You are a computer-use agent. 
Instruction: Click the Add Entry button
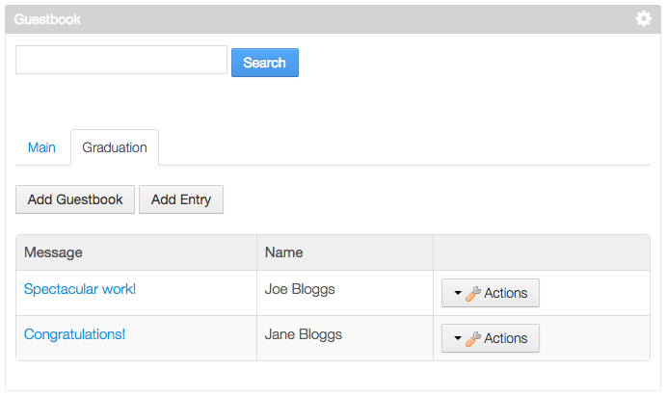click(181, 199)
